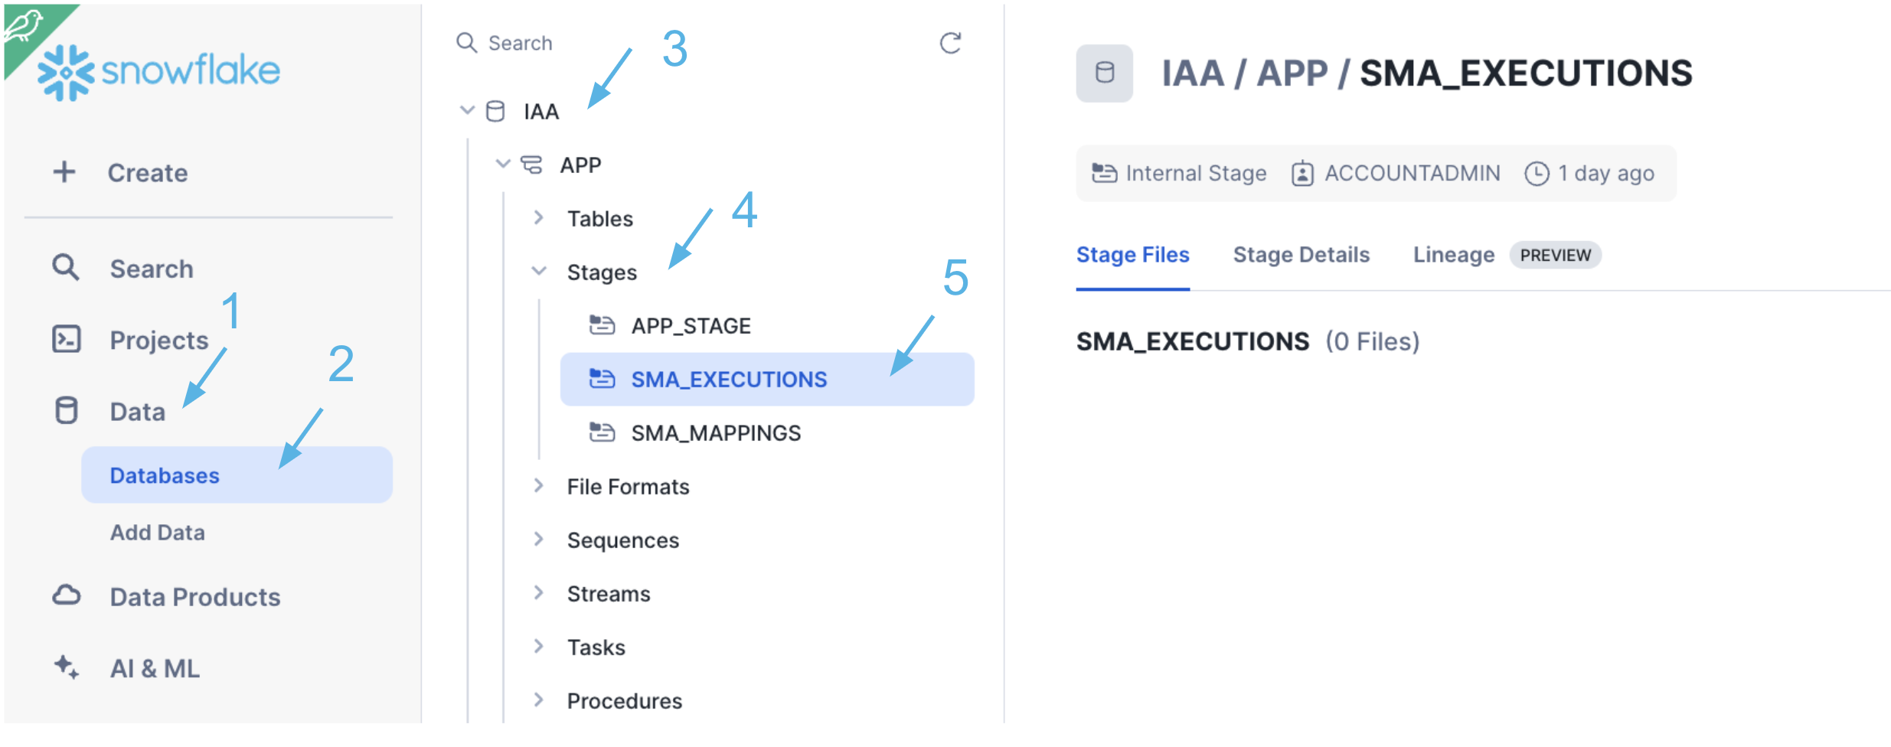
Task: Click the ACCOUNTADMIN role badge
Action: (1396, 173)
